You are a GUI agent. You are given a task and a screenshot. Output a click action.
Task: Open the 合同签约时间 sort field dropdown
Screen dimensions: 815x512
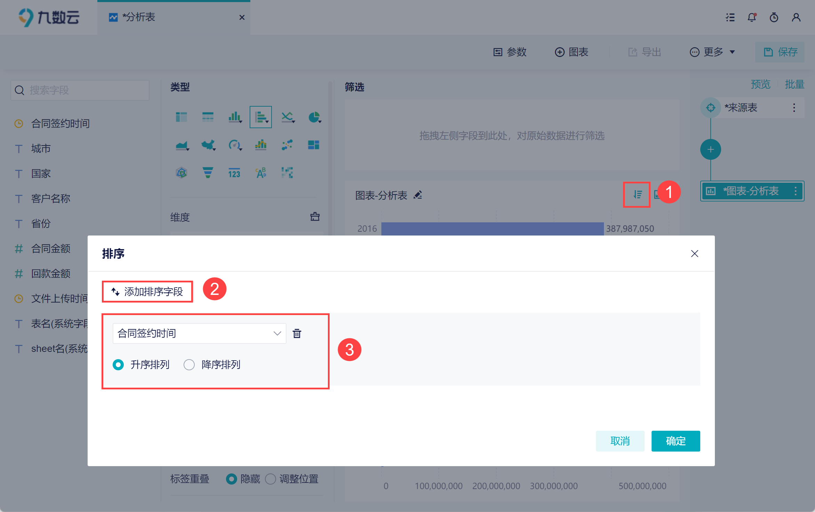point(199,333)
